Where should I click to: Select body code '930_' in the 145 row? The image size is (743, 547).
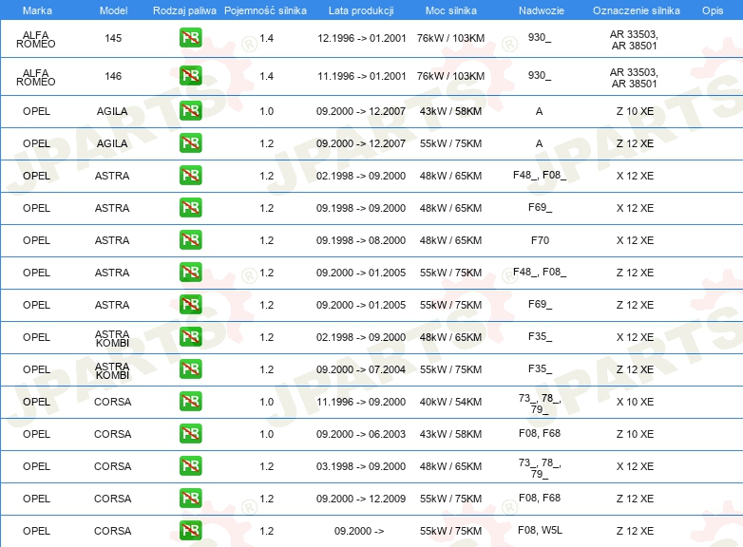point(540,37)
